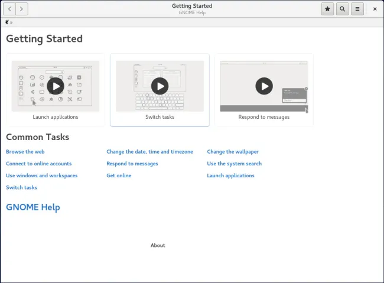
Task: Open the hamburger menu
Action: (357, 9)
